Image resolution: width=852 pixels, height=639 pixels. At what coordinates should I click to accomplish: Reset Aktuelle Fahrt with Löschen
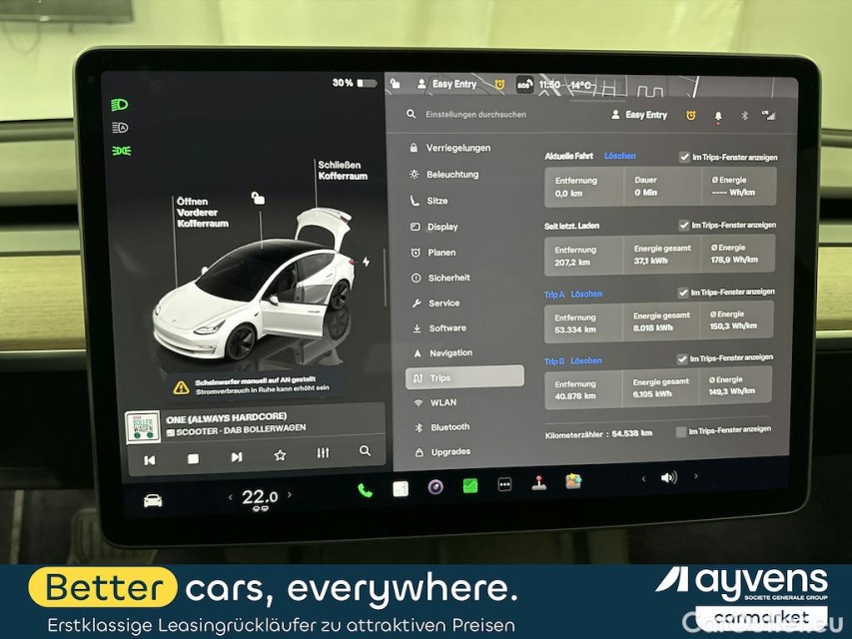coord(620,156)
